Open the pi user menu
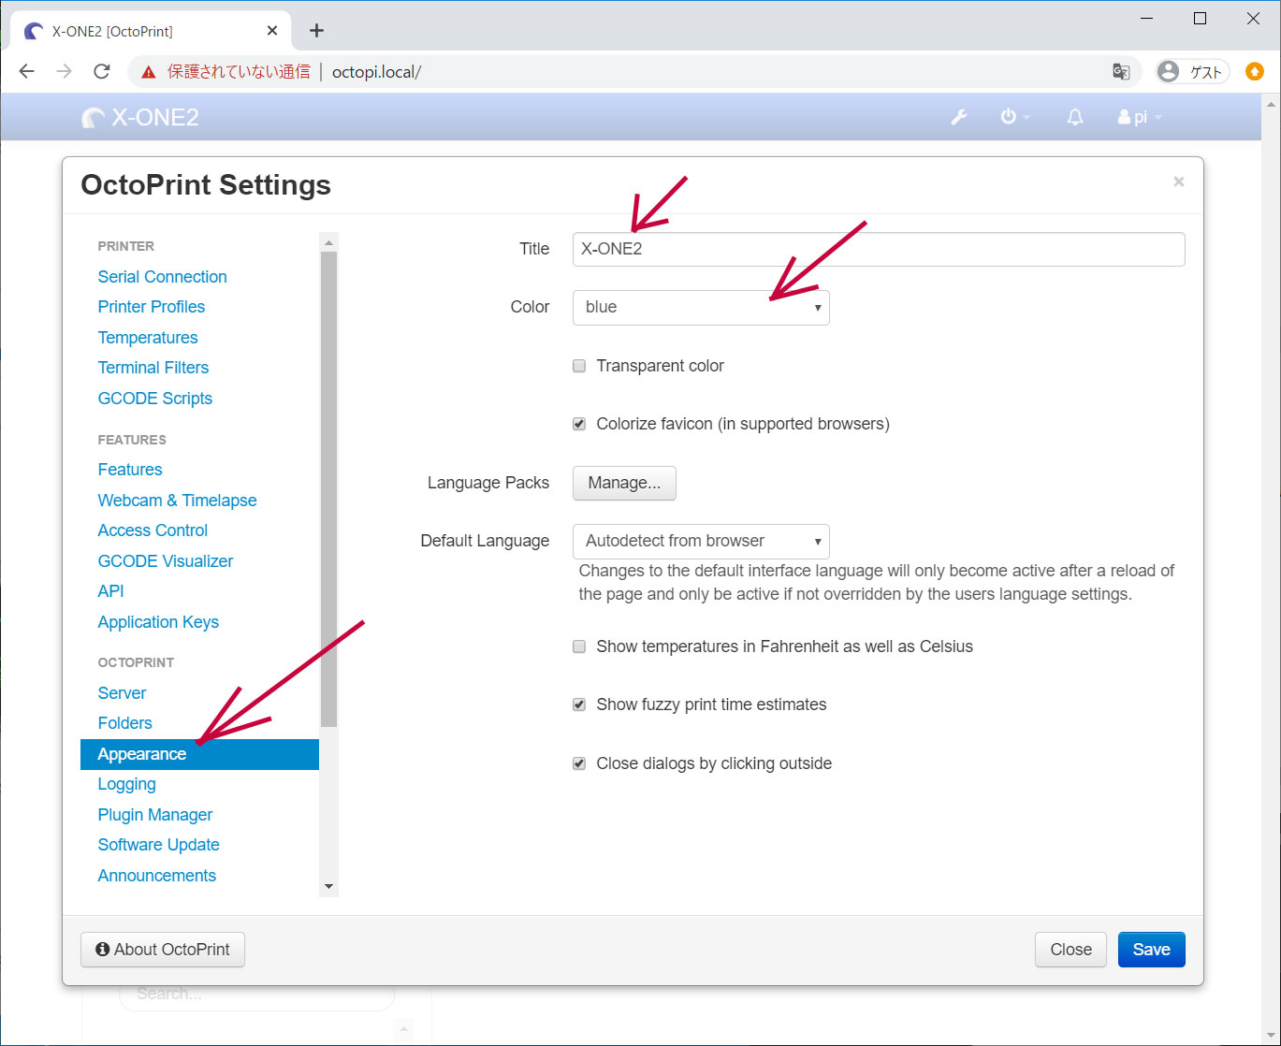1281x1046 pixels. click(x=1139, y=117)
